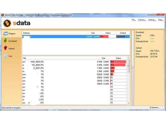Click the Download heading in statistics panel
Screen dimensions: 166x124
coord(140,32)
